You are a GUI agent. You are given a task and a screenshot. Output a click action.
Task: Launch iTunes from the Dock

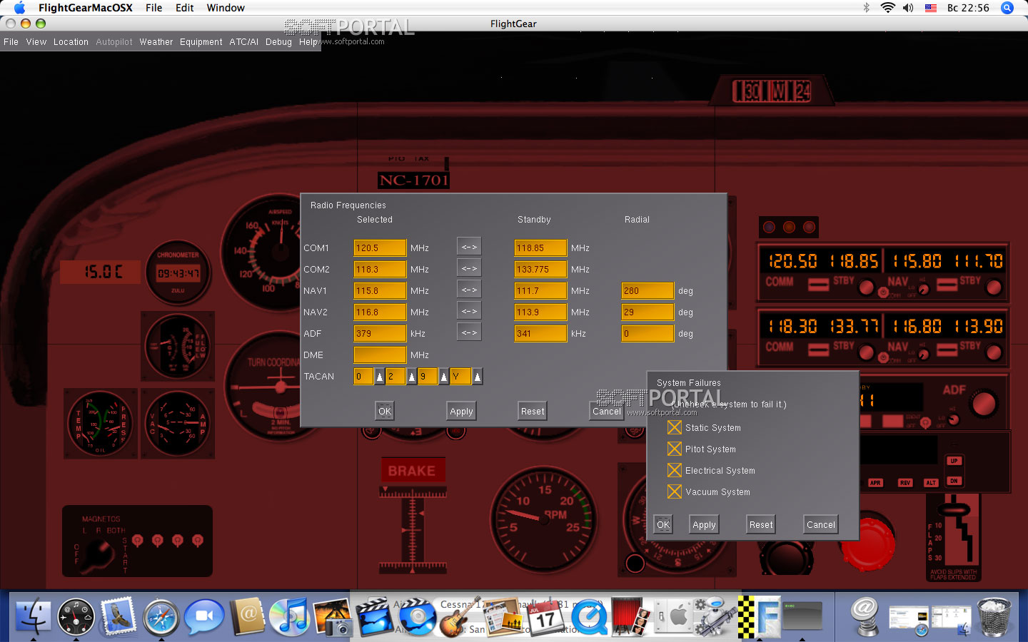coord(289,616)
